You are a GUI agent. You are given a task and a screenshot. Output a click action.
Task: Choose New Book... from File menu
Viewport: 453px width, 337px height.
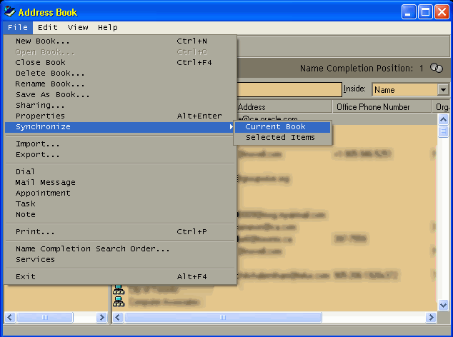[x=120, y=41]
